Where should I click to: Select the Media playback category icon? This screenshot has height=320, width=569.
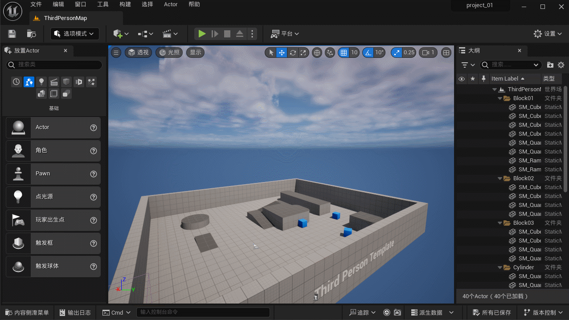79,82
